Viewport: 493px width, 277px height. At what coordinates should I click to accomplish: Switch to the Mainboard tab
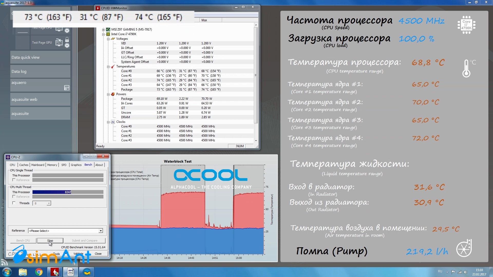point(38,165)
